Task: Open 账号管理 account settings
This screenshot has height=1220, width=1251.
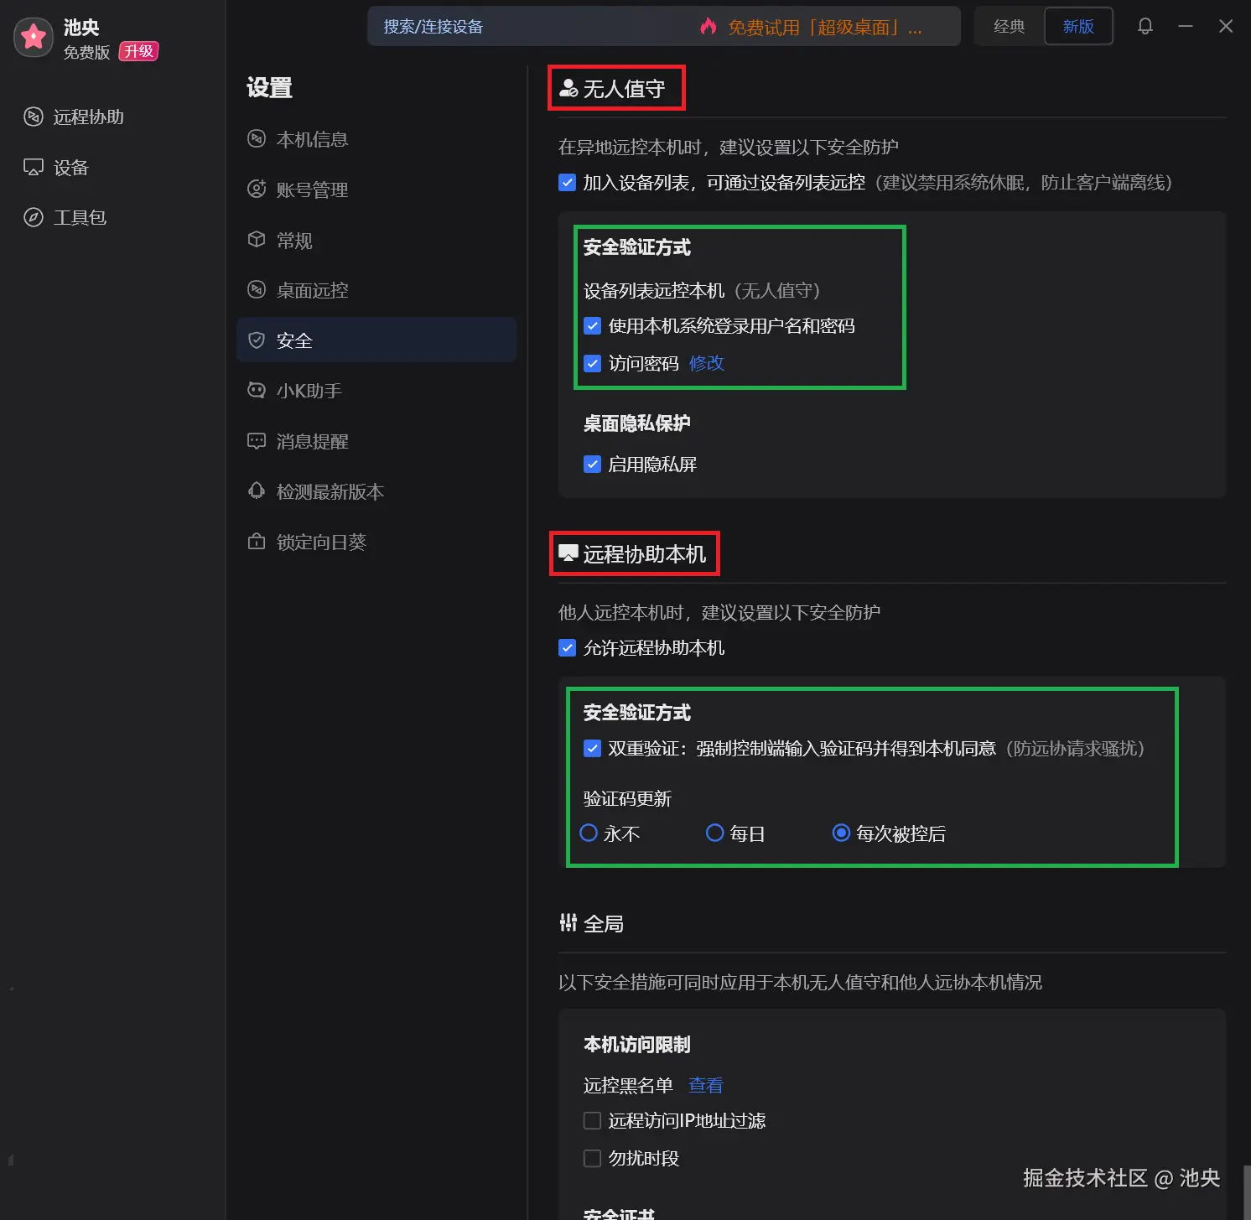Action: [x=312, y=189]
